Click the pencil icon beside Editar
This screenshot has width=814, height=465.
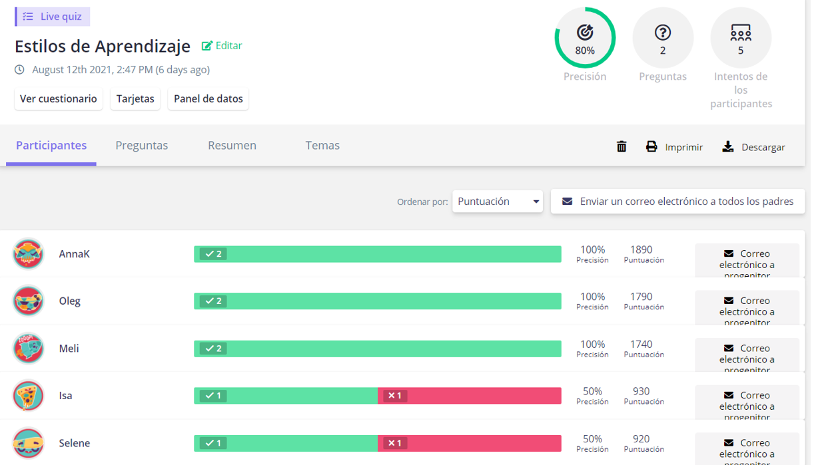click(x=207, y=46)
